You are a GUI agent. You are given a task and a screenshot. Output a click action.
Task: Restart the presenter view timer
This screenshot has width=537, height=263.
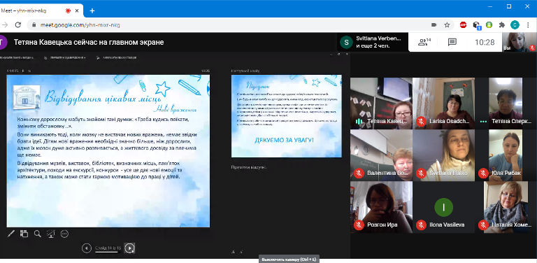coord(29,71)
